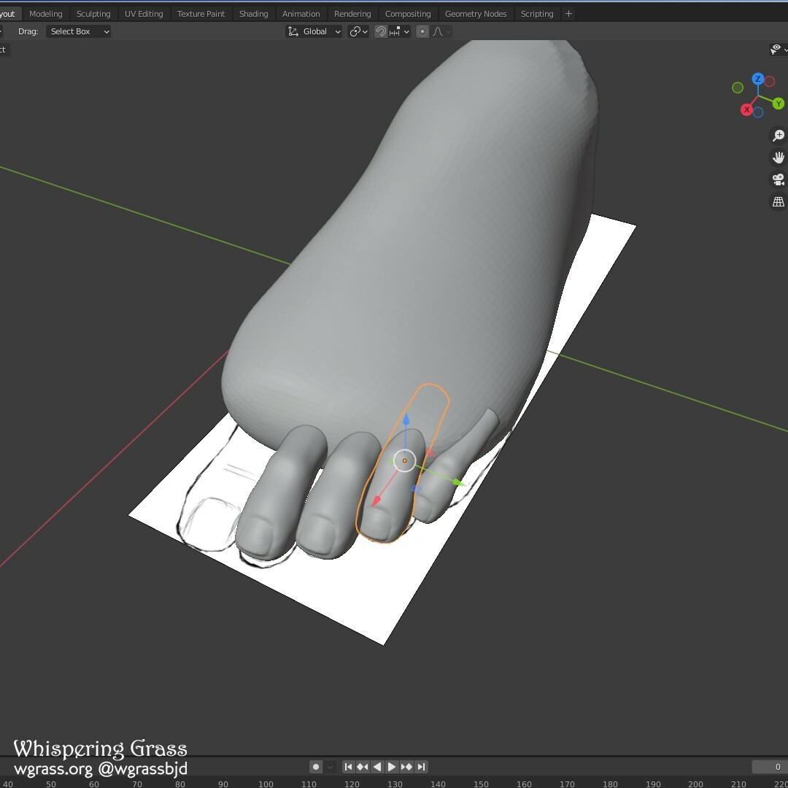
Task: Open the Drag Select Box dropdown
Action: (78, 31)
